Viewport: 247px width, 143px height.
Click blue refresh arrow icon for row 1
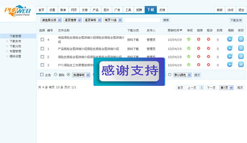(x=230, y=48)
